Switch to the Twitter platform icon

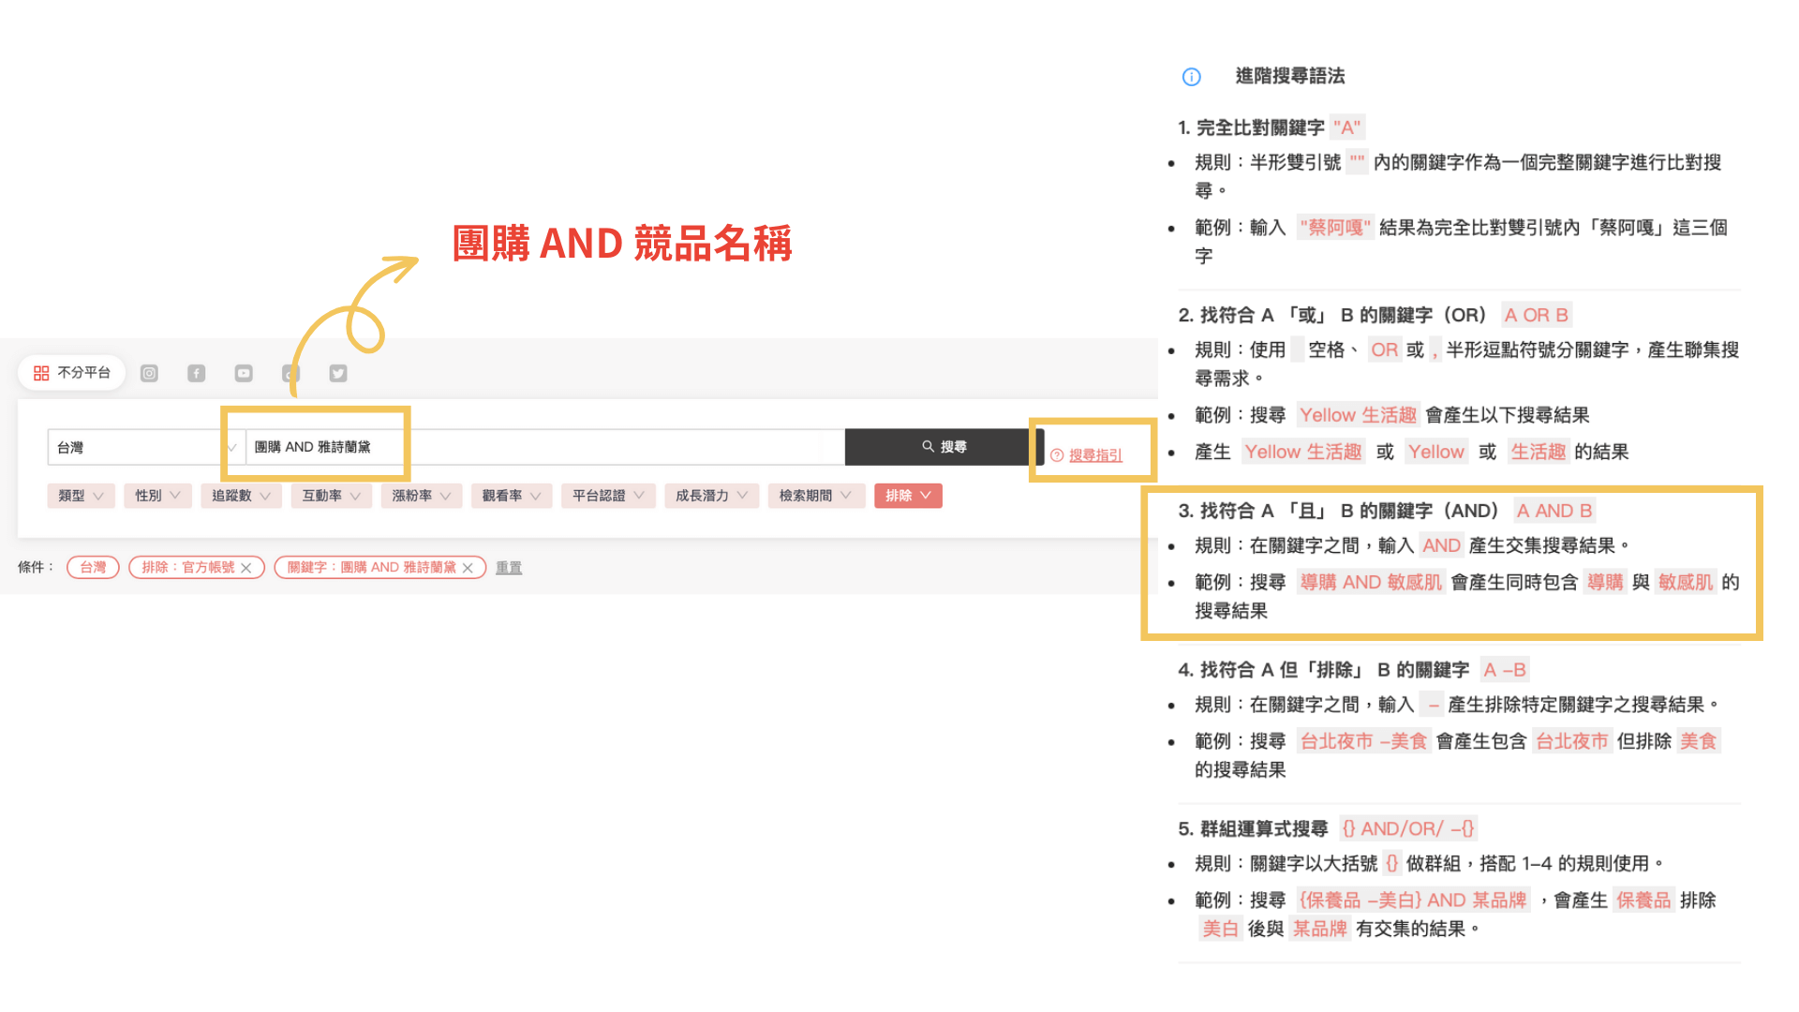338,373
